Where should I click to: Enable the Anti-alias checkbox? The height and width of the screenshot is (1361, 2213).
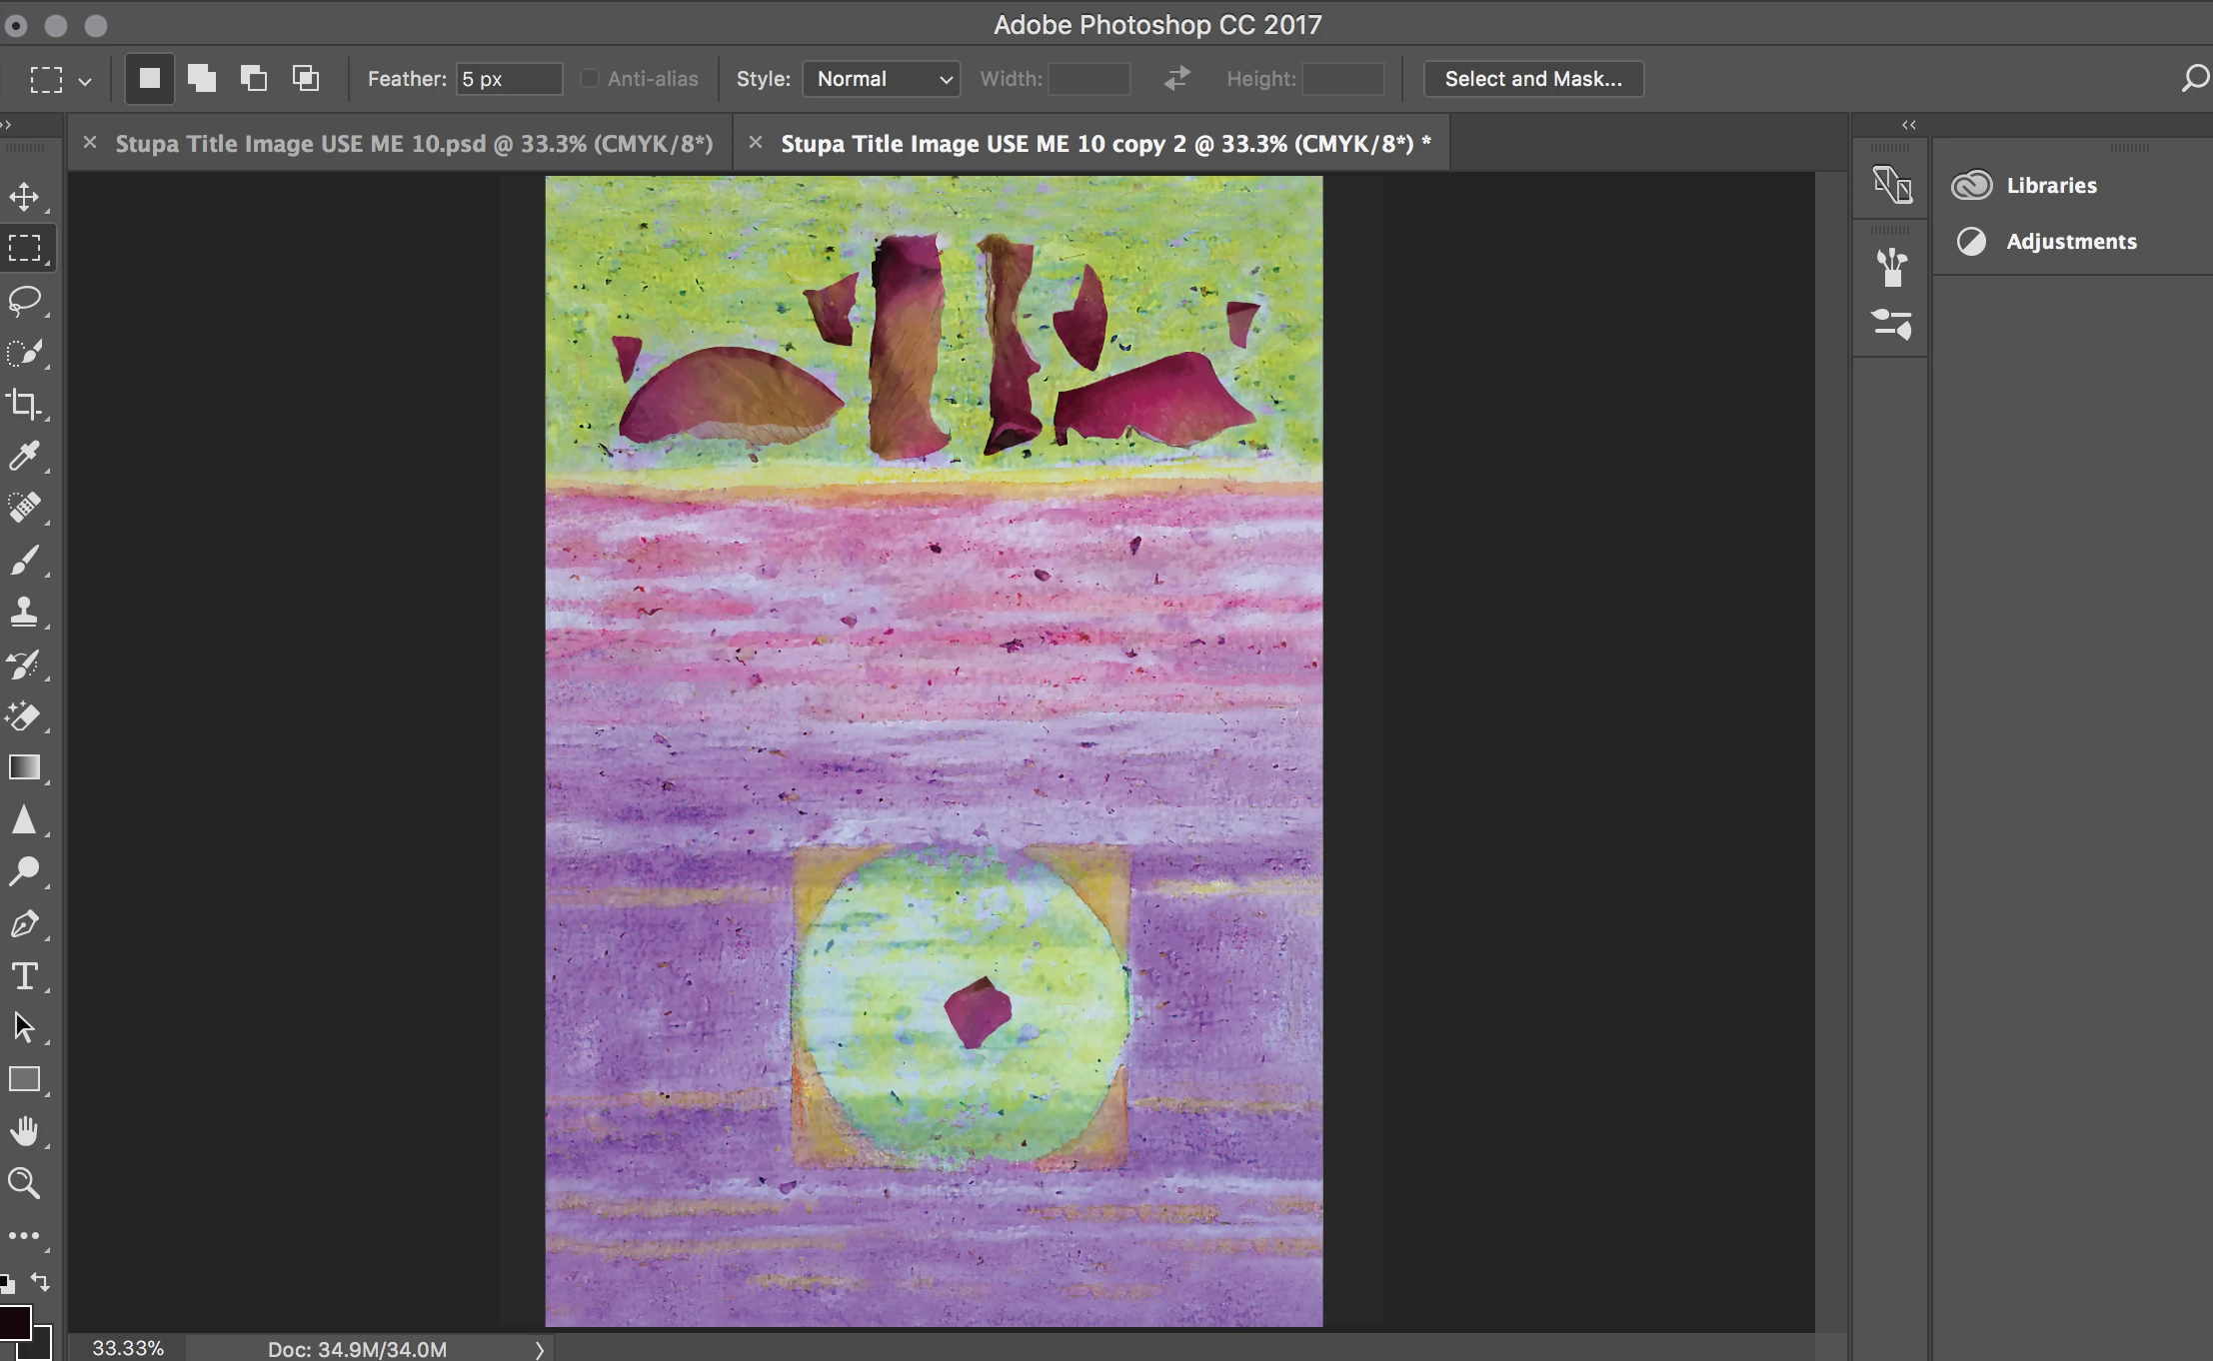click(590, 78)
